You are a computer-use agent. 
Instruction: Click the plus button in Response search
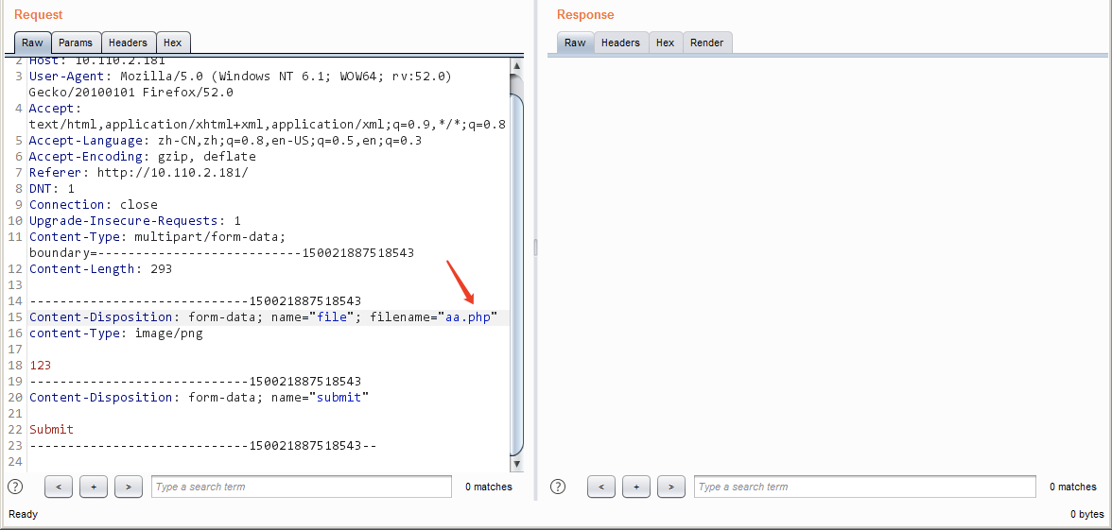pos(636,487)
